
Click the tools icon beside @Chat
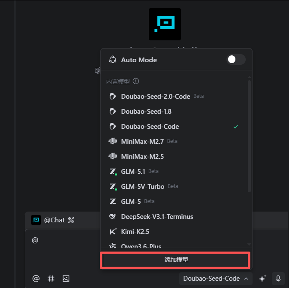tap(71, 220)
